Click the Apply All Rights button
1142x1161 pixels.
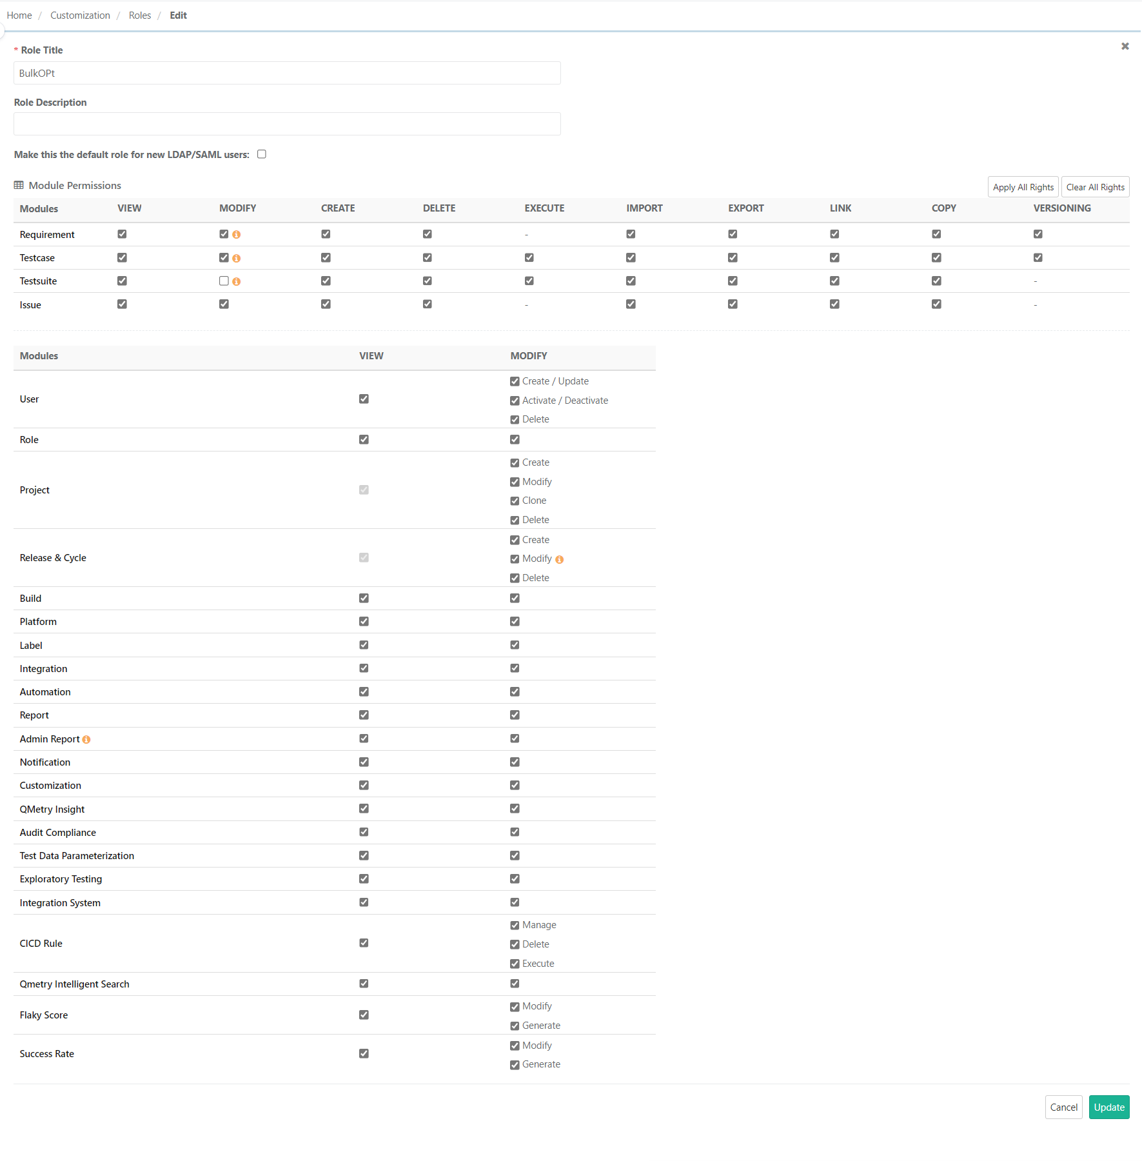[1023, 186]
